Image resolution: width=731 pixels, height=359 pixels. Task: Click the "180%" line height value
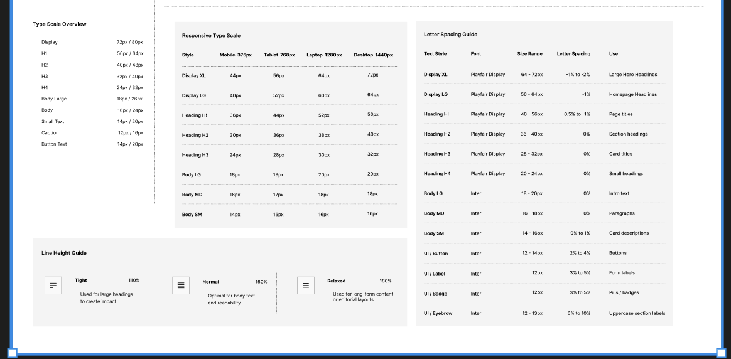386,281
